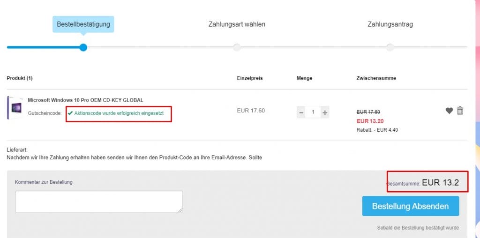The image size is (480, 238).
Task: Go to the Zahlungsart wählen step
Action: (x=237, y=24)
